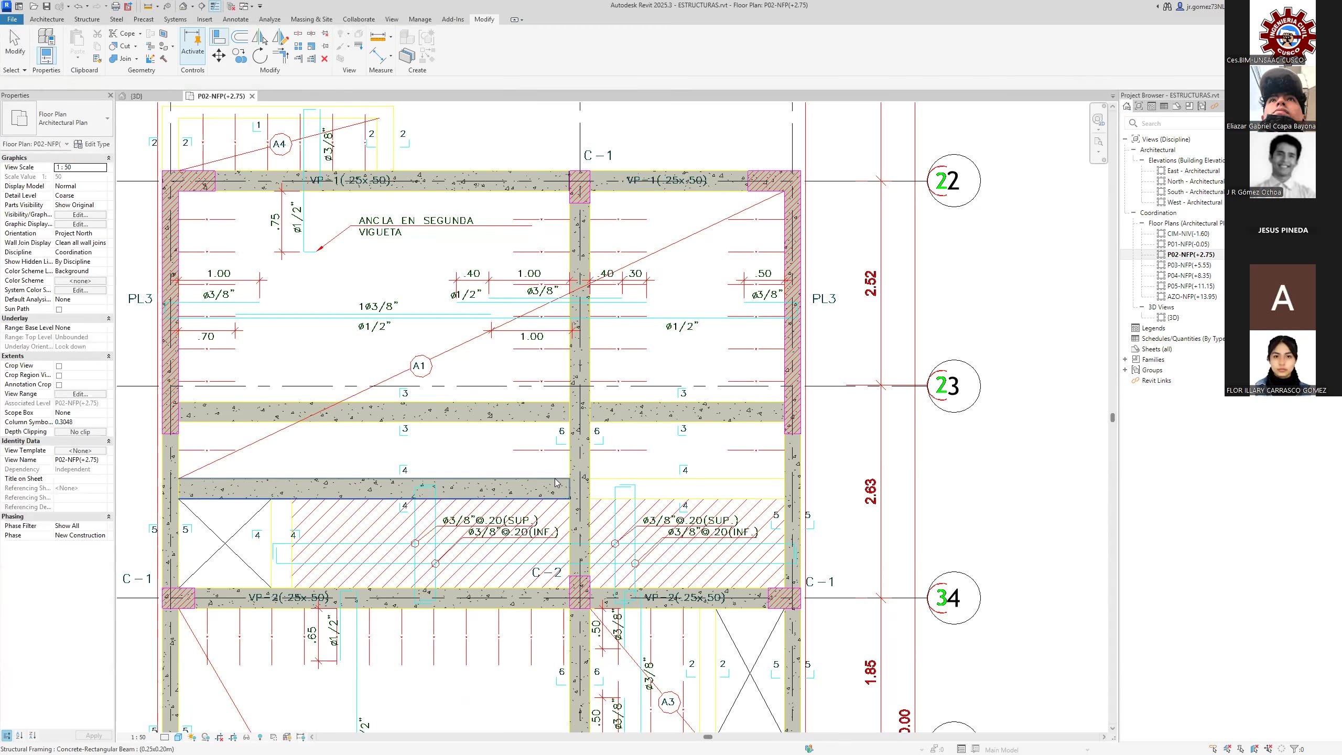Select the Move tool in Modify panel
This screenshot has height=755, width=1342.
219,56
